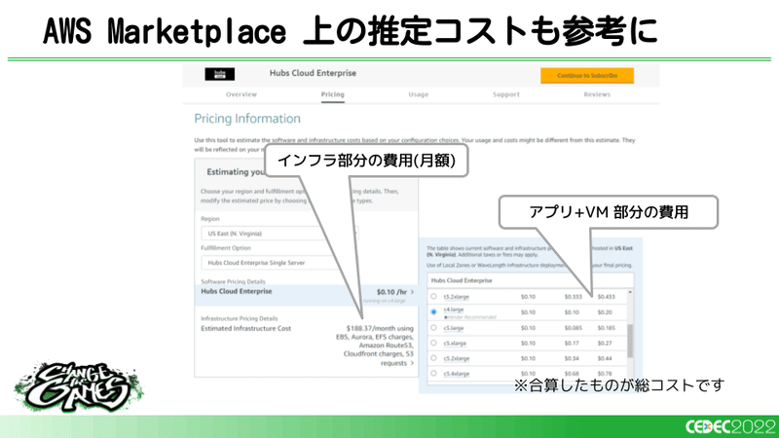
Task: Click the $0.78 total for c5.4xlarge
Action: click(x=605, y=374)
